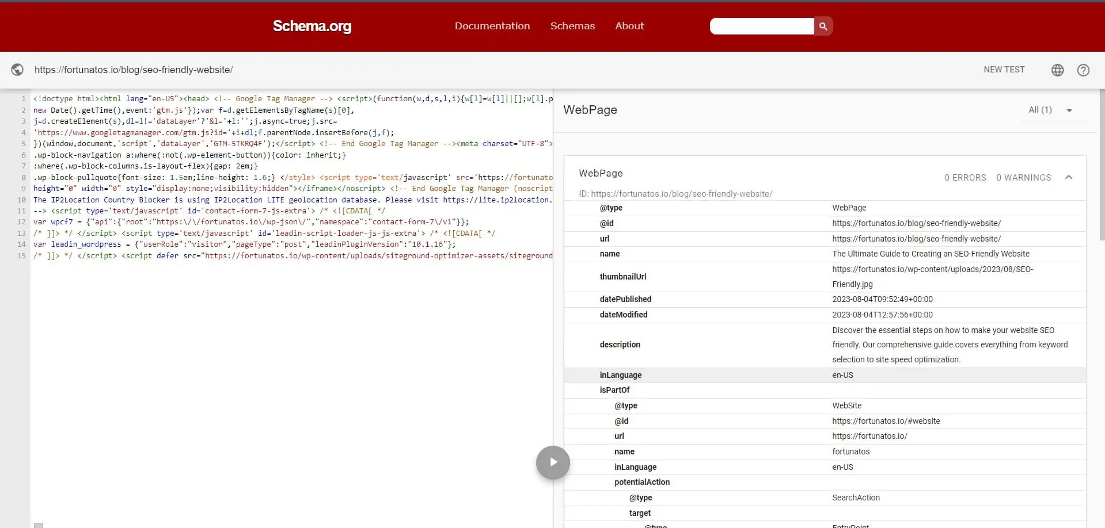1105x528 pixels.
Task: Open the Schemas menu
Action: [x=572, y=26]
